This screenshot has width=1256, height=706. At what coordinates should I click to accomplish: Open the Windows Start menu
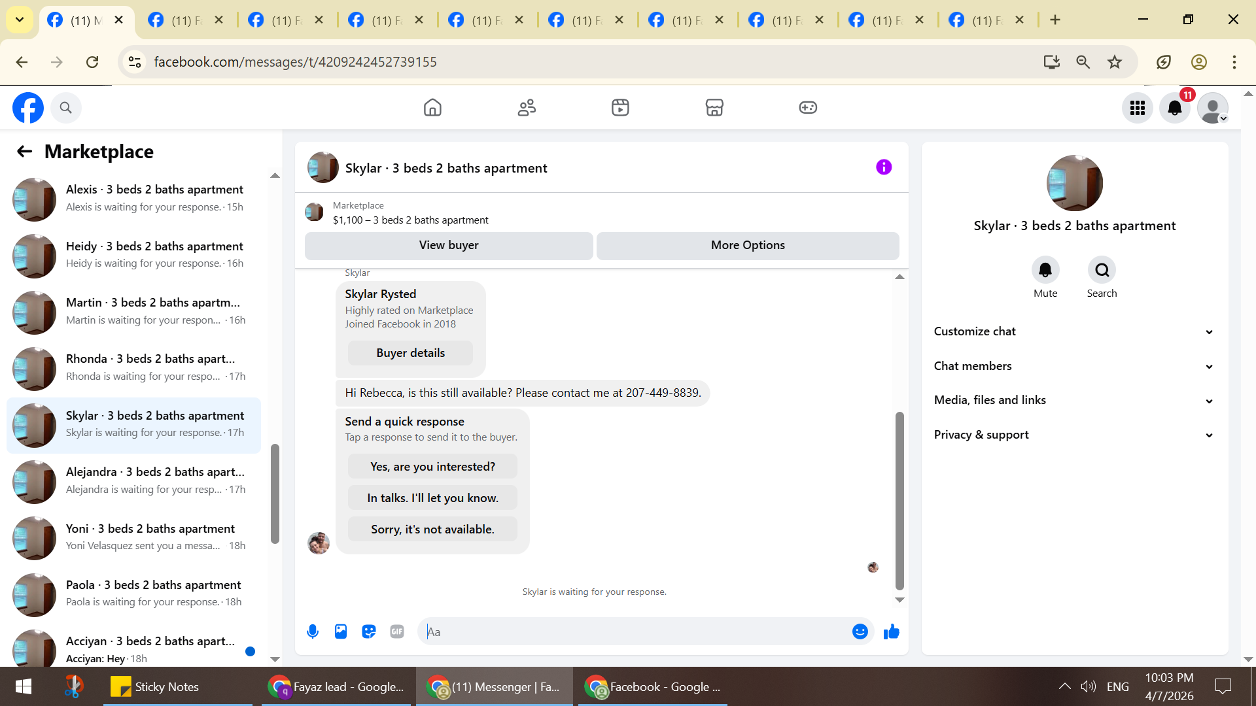pos(24,686)
